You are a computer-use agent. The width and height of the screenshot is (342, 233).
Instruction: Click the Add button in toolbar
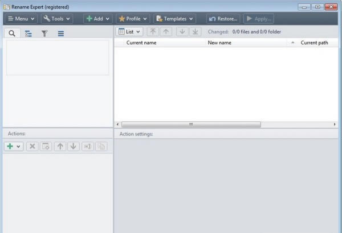tap(97, 19)
